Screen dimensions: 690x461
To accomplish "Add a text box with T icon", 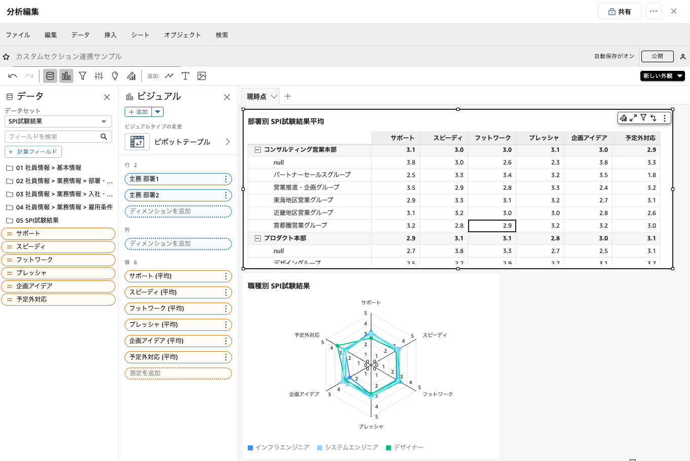I will [x=185, y=76].
